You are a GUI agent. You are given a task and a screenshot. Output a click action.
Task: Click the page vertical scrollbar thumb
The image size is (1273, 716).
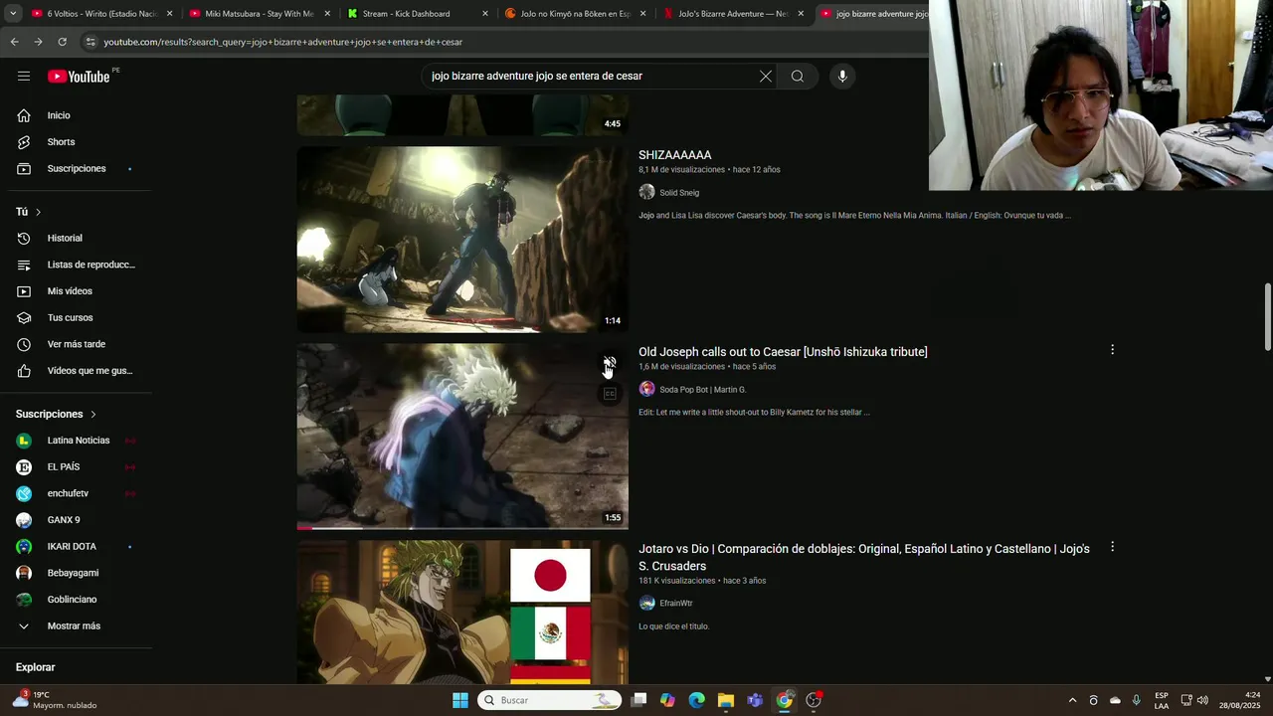pos(1267,316)
